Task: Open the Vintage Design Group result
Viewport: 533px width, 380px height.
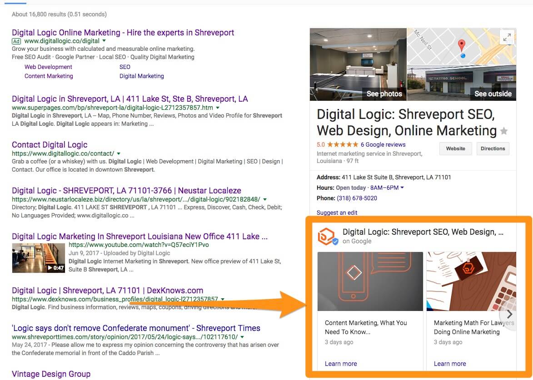Action: [x=51, y=374]
